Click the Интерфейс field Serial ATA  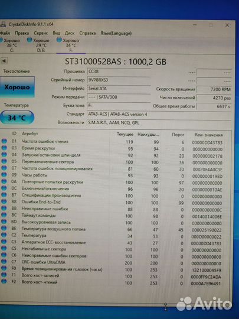(119, 89)
